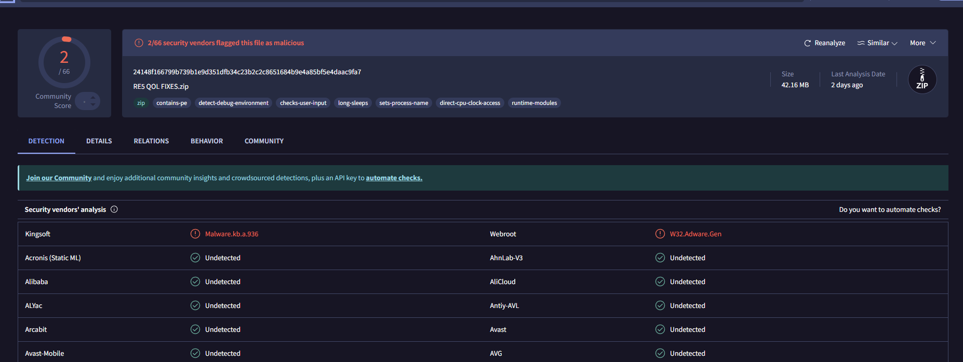Switch to the Behavior tab

pos(207,141)
